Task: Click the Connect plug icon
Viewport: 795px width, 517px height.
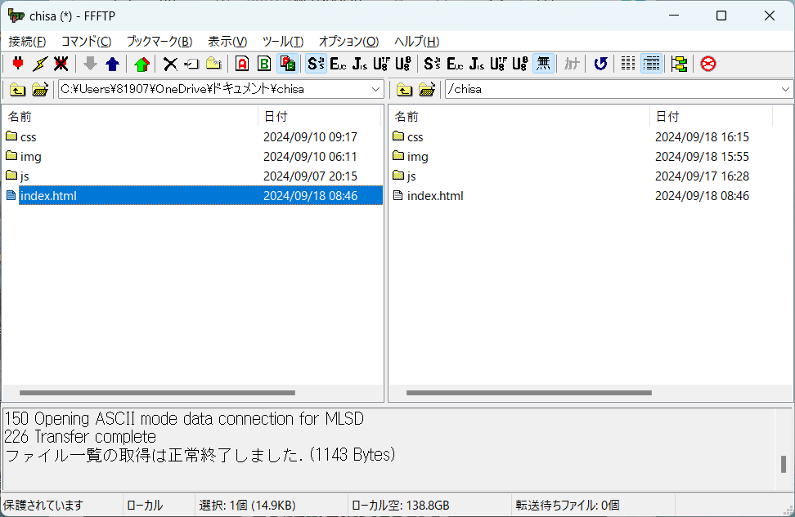Action: pyautogui.click(x=17, y=64)
